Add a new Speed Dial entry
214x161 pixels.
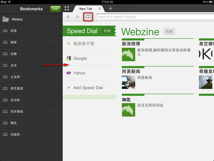coord(88,88)
